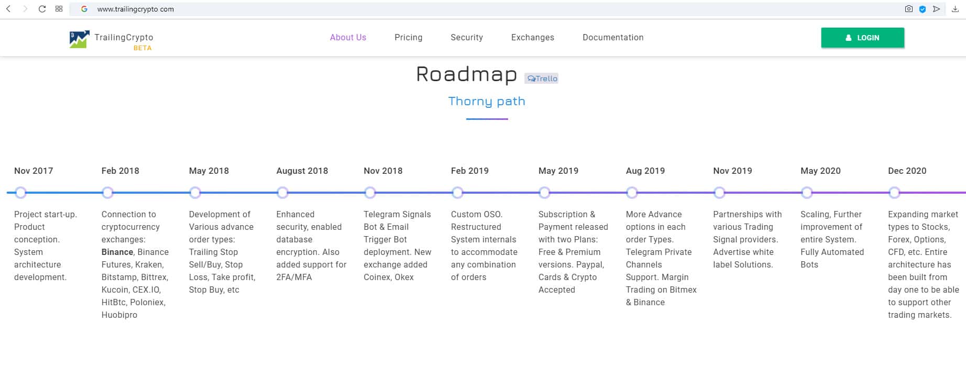Click the camera snapshot icon in address bar
Viewport: 966px width, 367px height.
(x=908, y=9)
